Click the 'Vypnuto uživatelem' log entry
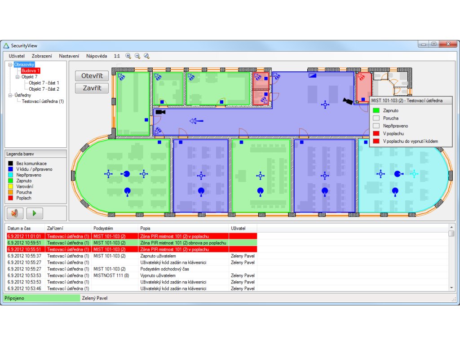The image size is (460, 345). 158,275
